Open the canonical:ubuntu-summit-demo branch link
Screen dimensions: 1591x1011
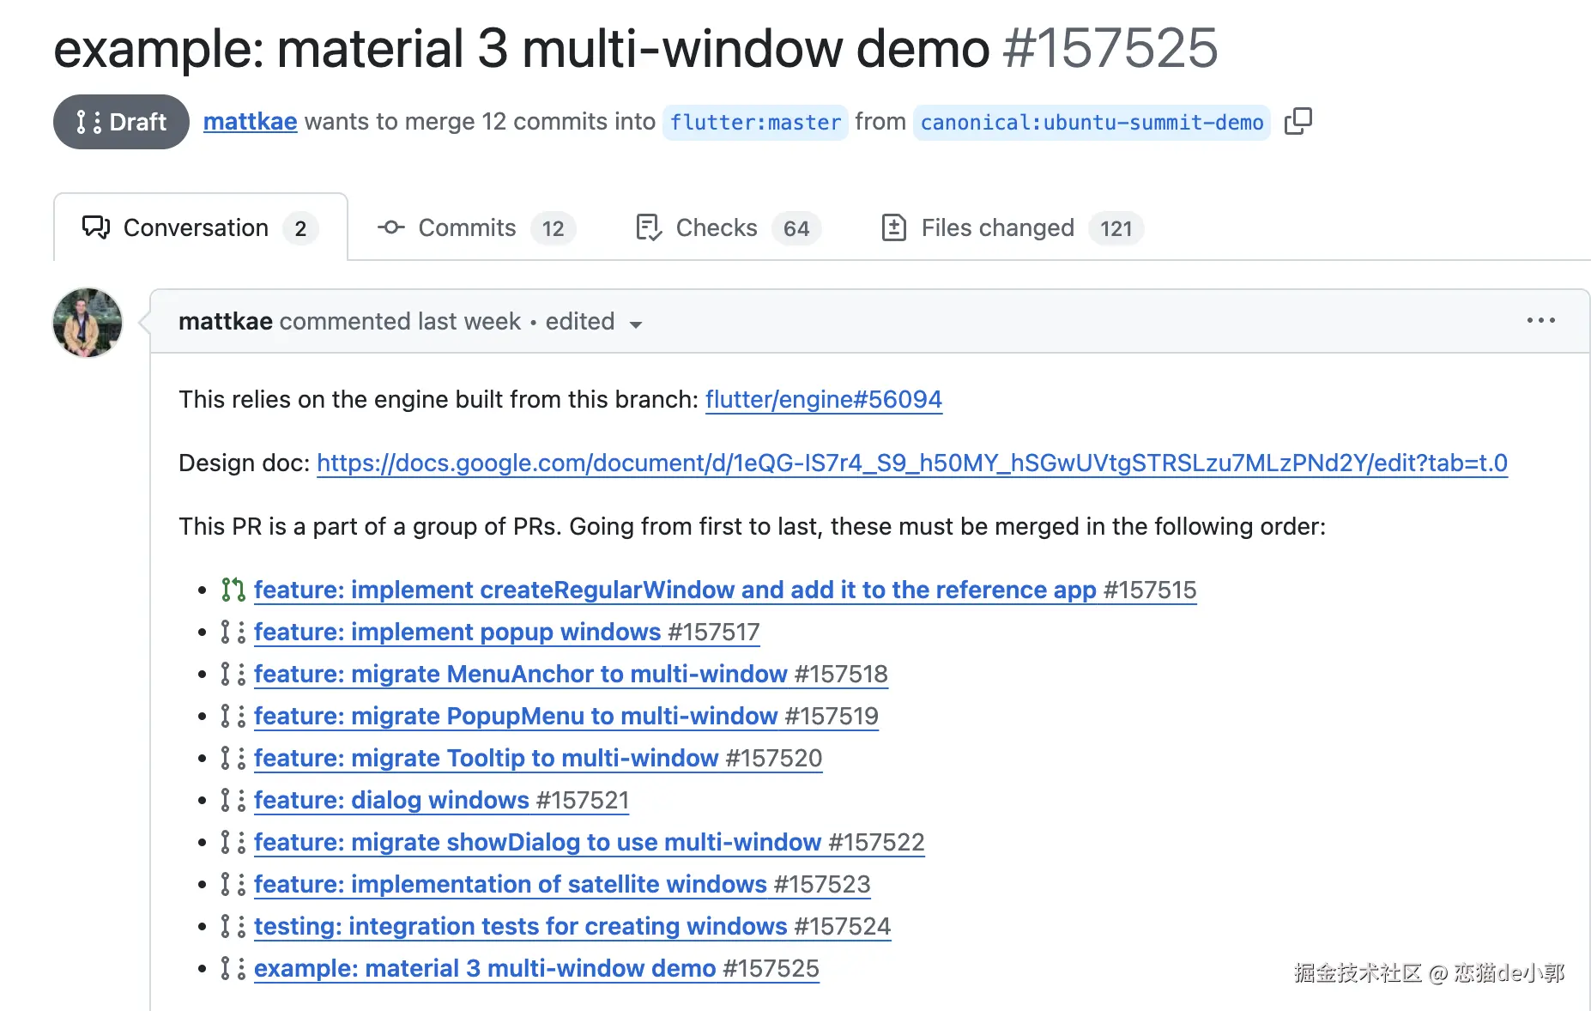[x=1092, y=122]
